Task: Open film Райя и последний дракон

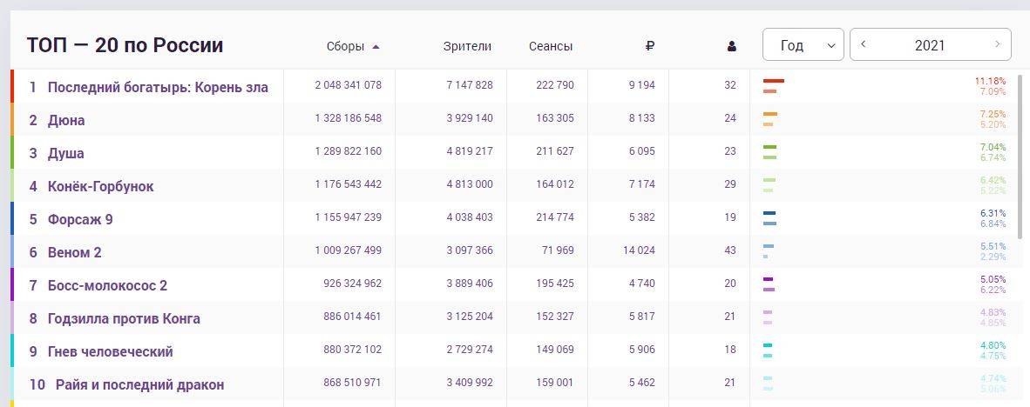Action: pyautogui.click(x=140, y=384)
